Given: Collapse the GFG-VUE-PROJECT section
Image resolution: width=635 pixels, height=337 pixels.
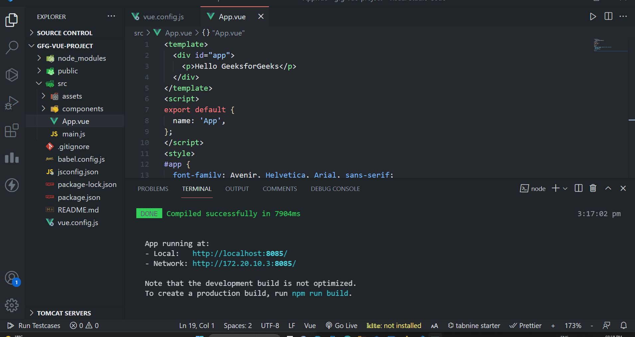Looking at the screenshot, I should click(75, 46).
